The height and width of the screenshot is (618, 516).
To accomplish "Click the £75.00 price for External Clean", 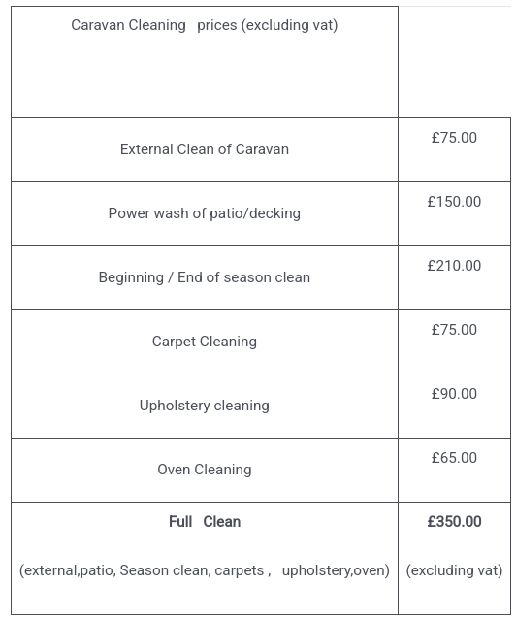I will tap(454, 138).
